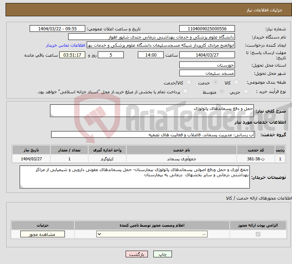The image size is (292, 264).
Task: Click the جزئیات column header
Action: point(43,225)
